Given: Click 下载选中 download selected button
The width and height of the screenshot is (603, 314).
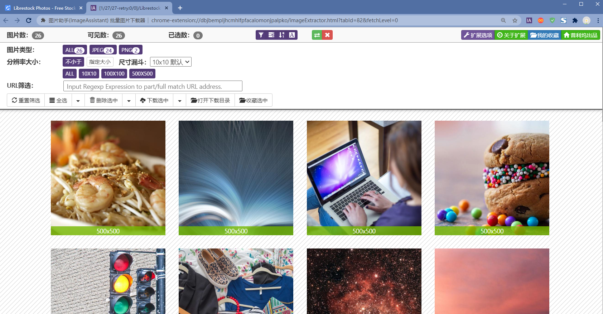Looking at the screenshot, I should [x=154, y=100].
